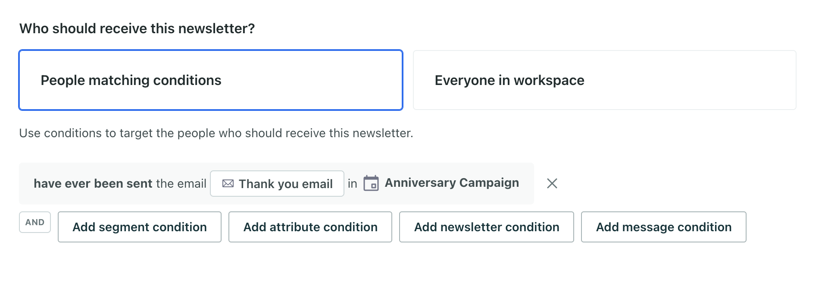Toggle the AND operator
This screenshot has width=825, height=283.
point(35,222)
